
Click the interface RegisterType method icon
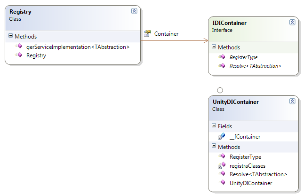pyautogui.click(x=222, y=57)
